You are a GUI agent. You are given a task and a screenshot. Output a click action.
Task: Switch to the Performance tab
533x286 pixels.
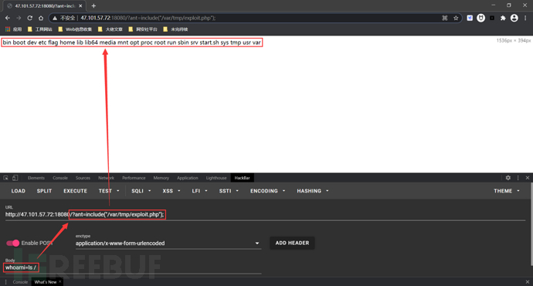point(134,178)
